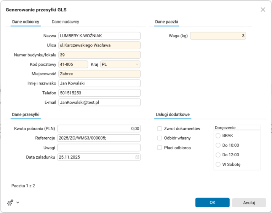Expand the Kraj country dropdown
The image size is (272, 213).
137,65
